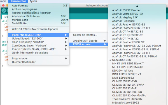The image size is (168, 105).
Task: Click the scroll-up arrow atop boards list
Action: pyautogui.click(x=137, y=6)
